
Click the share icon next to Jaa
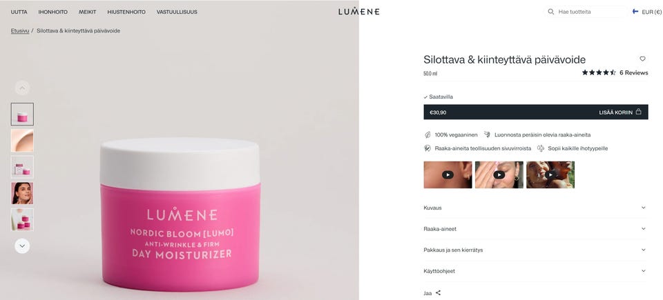(x=438, y=293)
